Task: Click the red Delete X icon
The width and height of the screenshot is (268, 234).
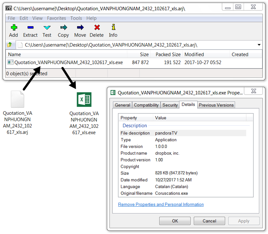Action: click(97, 27)
